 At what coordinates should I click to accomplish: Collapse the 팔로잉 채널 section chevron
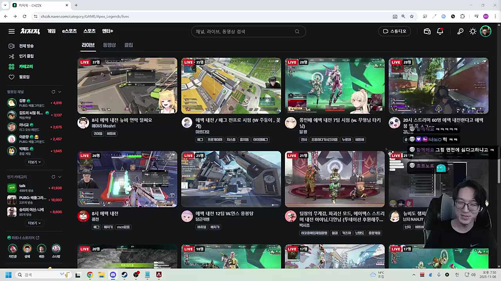59,92
